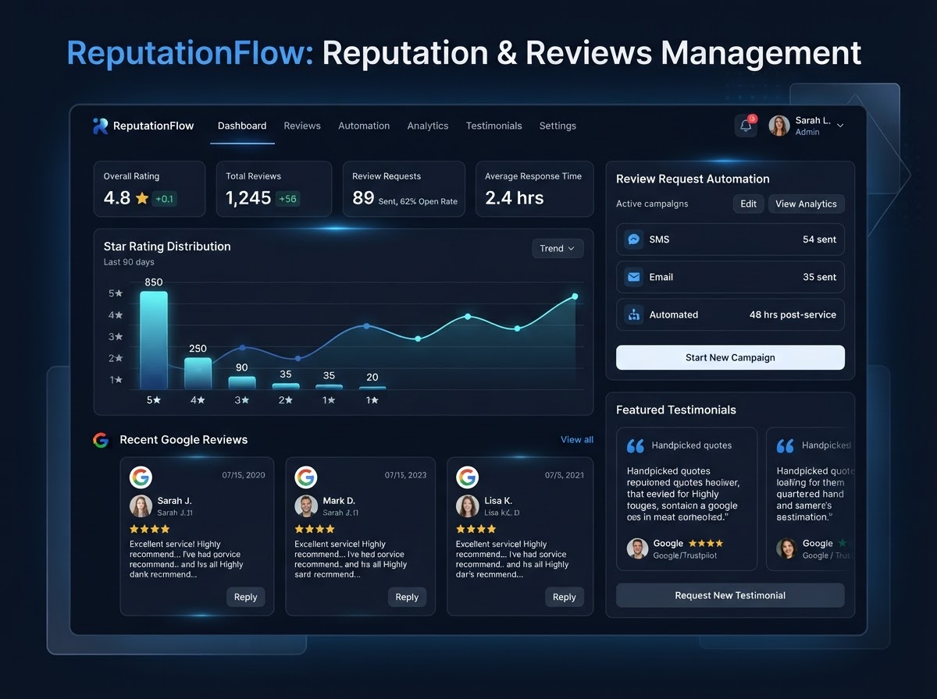Open the Testimonials tab
The height and width of the screenshot is (699, 937).
click(494, 126)
